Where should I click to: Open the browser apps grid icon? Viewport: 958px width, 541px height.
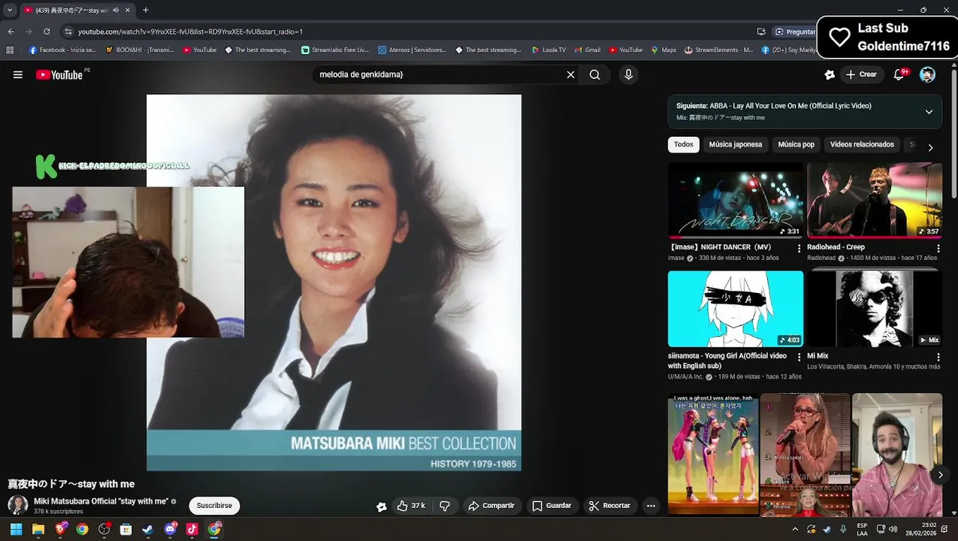coord(10,50)
